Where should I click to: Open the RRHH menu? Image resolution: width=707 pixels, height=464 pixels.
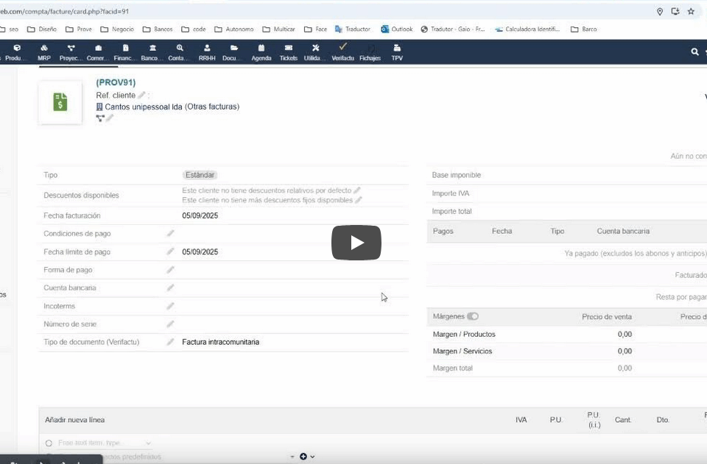coord(207,52)
